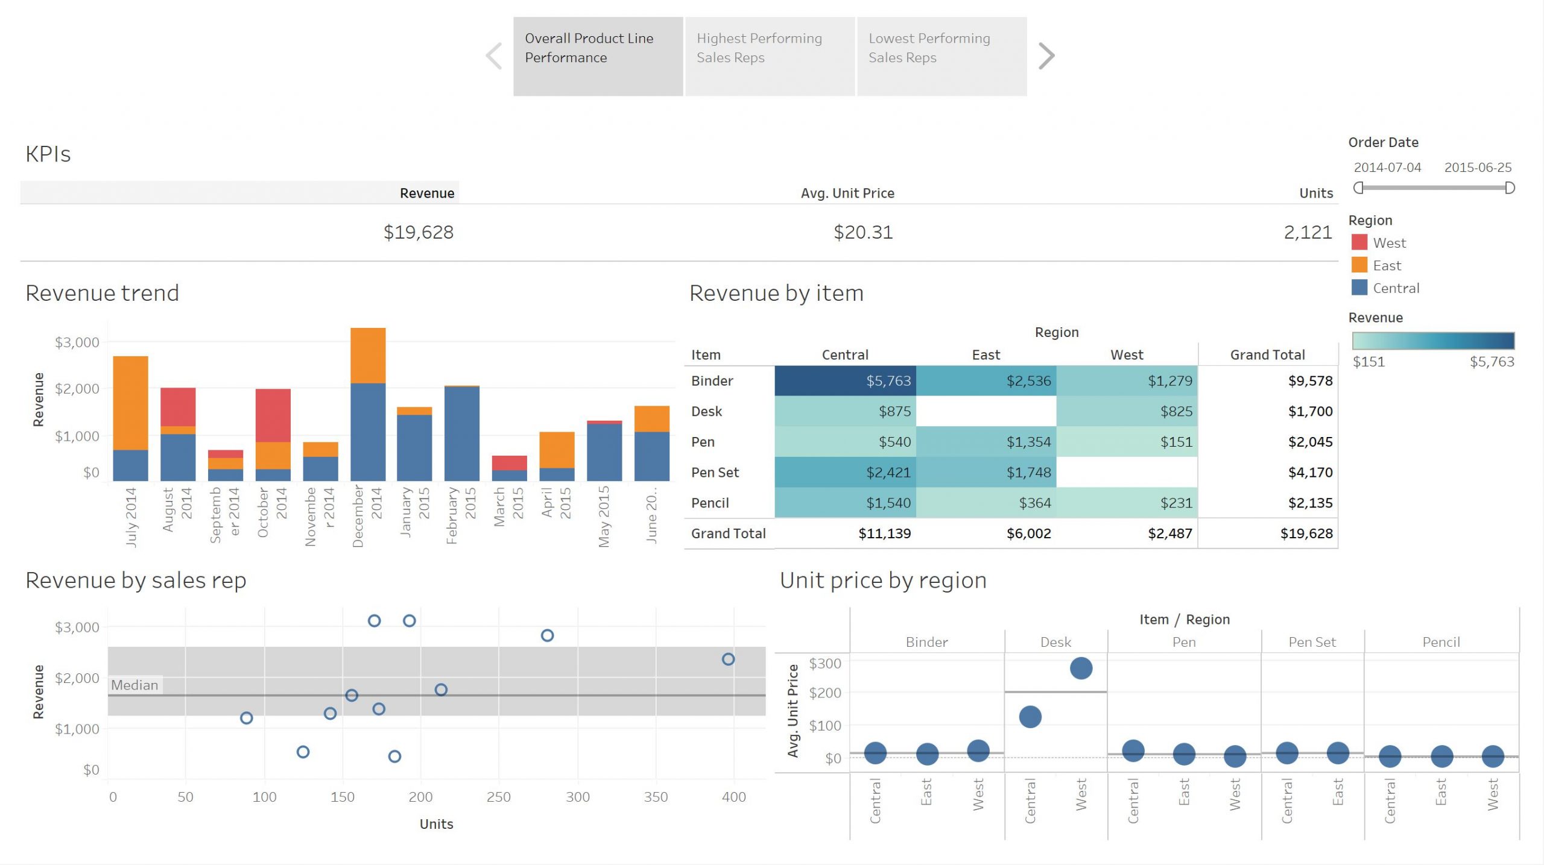1544x865 pixels.
Task: Click the right navigation arrow to advance the story
Action: coord(1047,55)
